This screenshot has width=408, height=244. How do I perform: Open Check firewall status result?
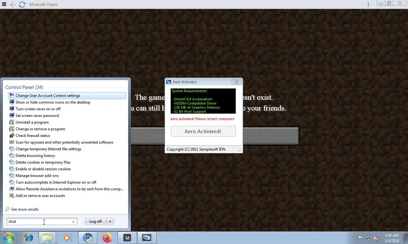coord(67,136)
